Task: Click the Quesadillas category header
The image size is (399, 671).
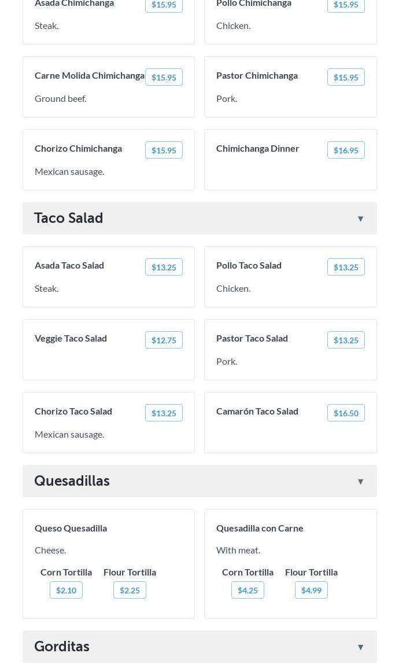Action: pos(72,481)
